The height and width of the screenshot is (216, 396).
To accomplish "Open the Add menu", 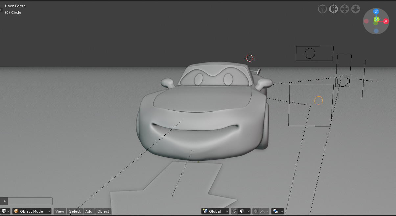I will (x=89, y=211).
